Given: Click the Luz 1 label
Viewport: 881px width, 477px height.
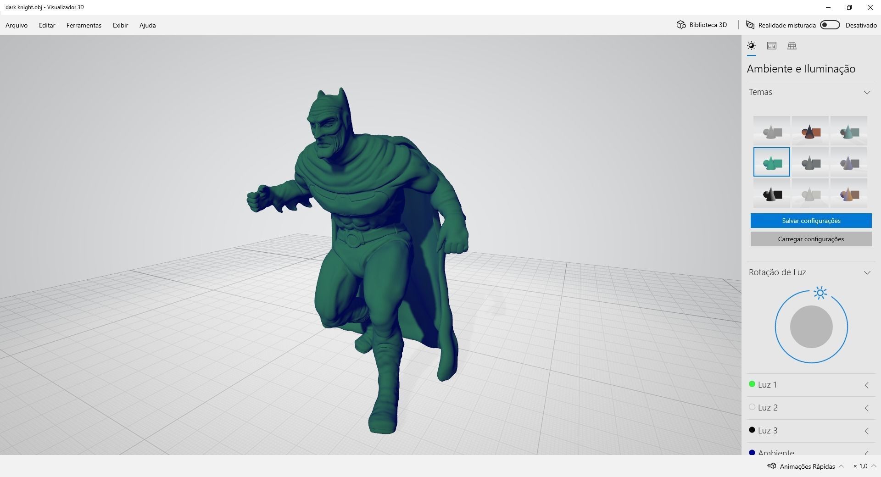Looking at the screenshot, I should (x=768, y=385).
